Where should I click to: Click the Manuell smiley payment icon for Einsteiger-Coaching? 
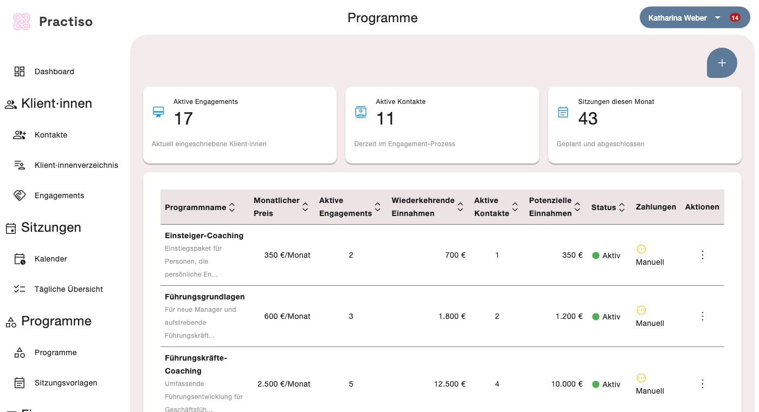coord(641,249)
